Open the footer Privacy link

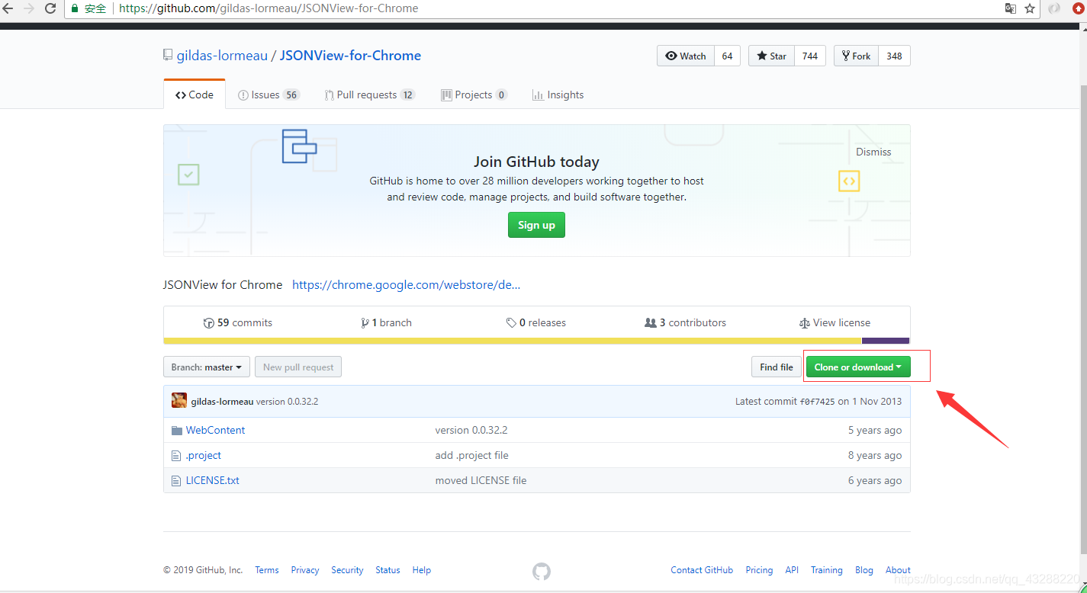pos(305,570)
